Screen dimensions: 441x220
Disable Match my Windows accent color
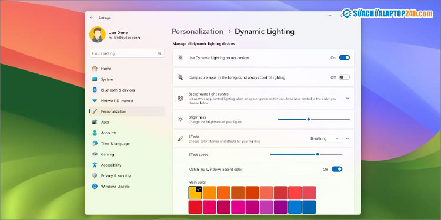click(x=337, y=169)
